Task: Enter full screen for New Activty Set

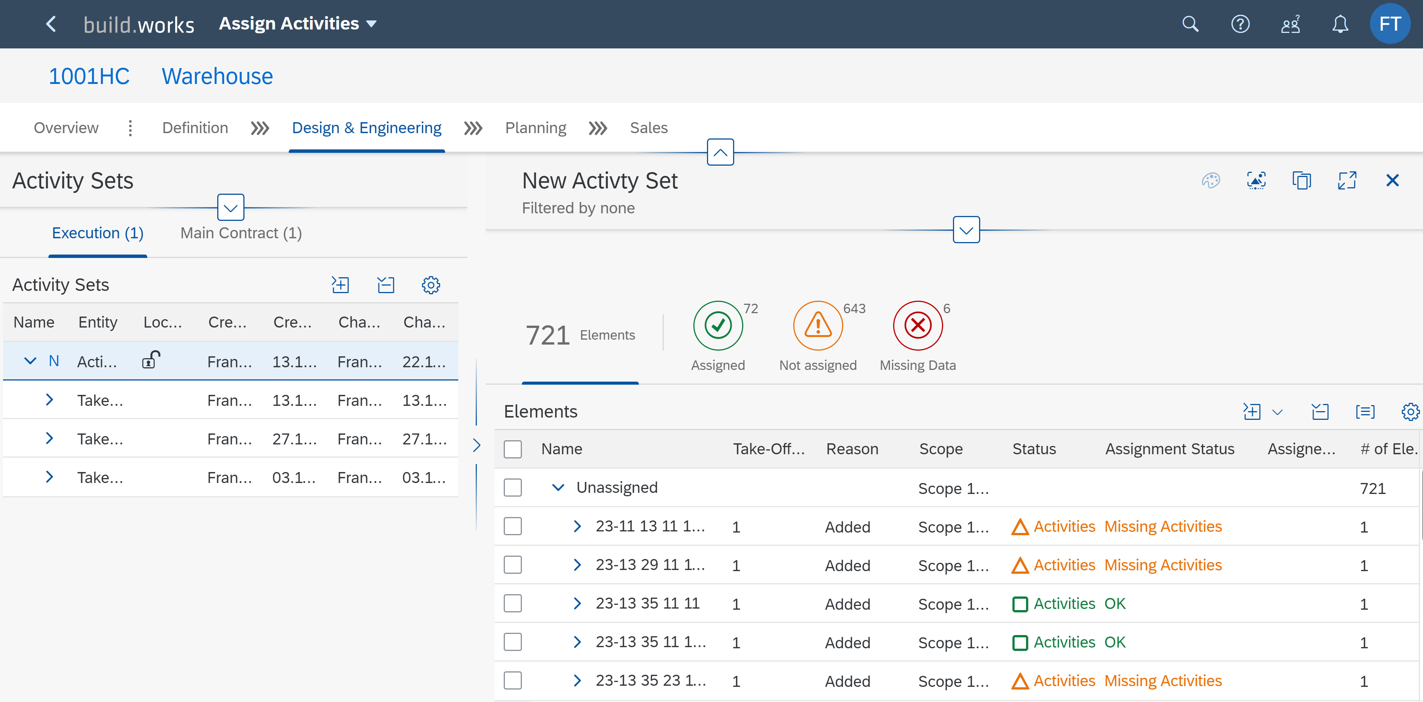Action: [1347, 180]
